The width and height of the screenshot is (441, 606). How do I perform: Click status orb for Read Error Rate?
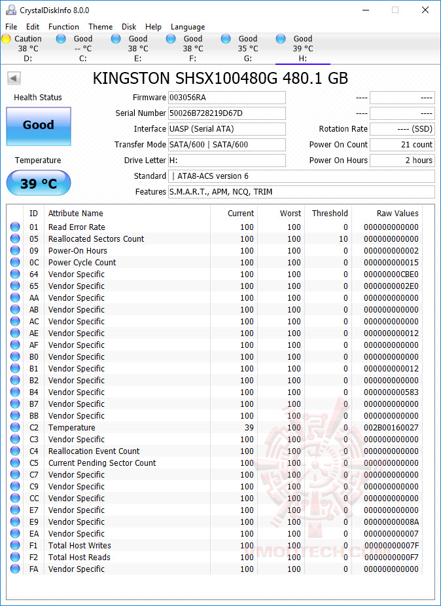click(x=15, y=227)
